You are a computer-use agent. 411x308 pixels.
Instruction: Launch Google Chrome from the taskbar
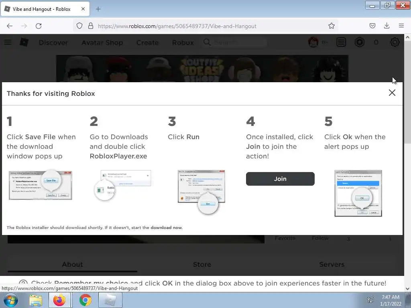[85, 300]
